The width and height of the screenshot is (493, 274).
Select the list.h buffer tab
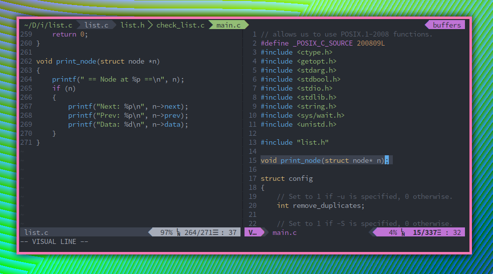pos(132,25)
